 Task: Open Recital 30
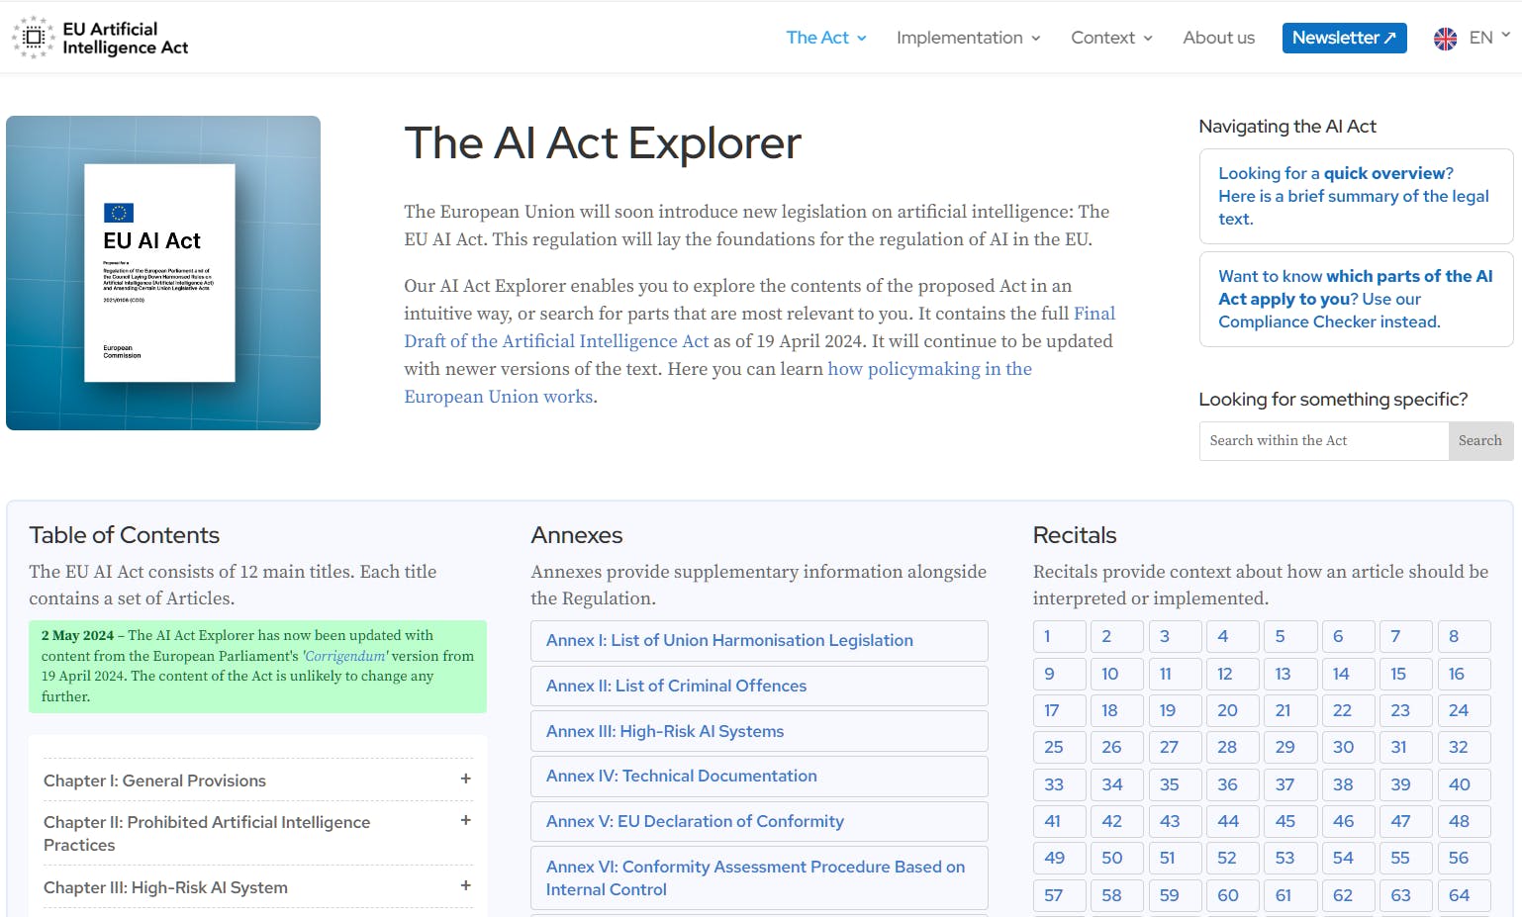point(1348,747)
